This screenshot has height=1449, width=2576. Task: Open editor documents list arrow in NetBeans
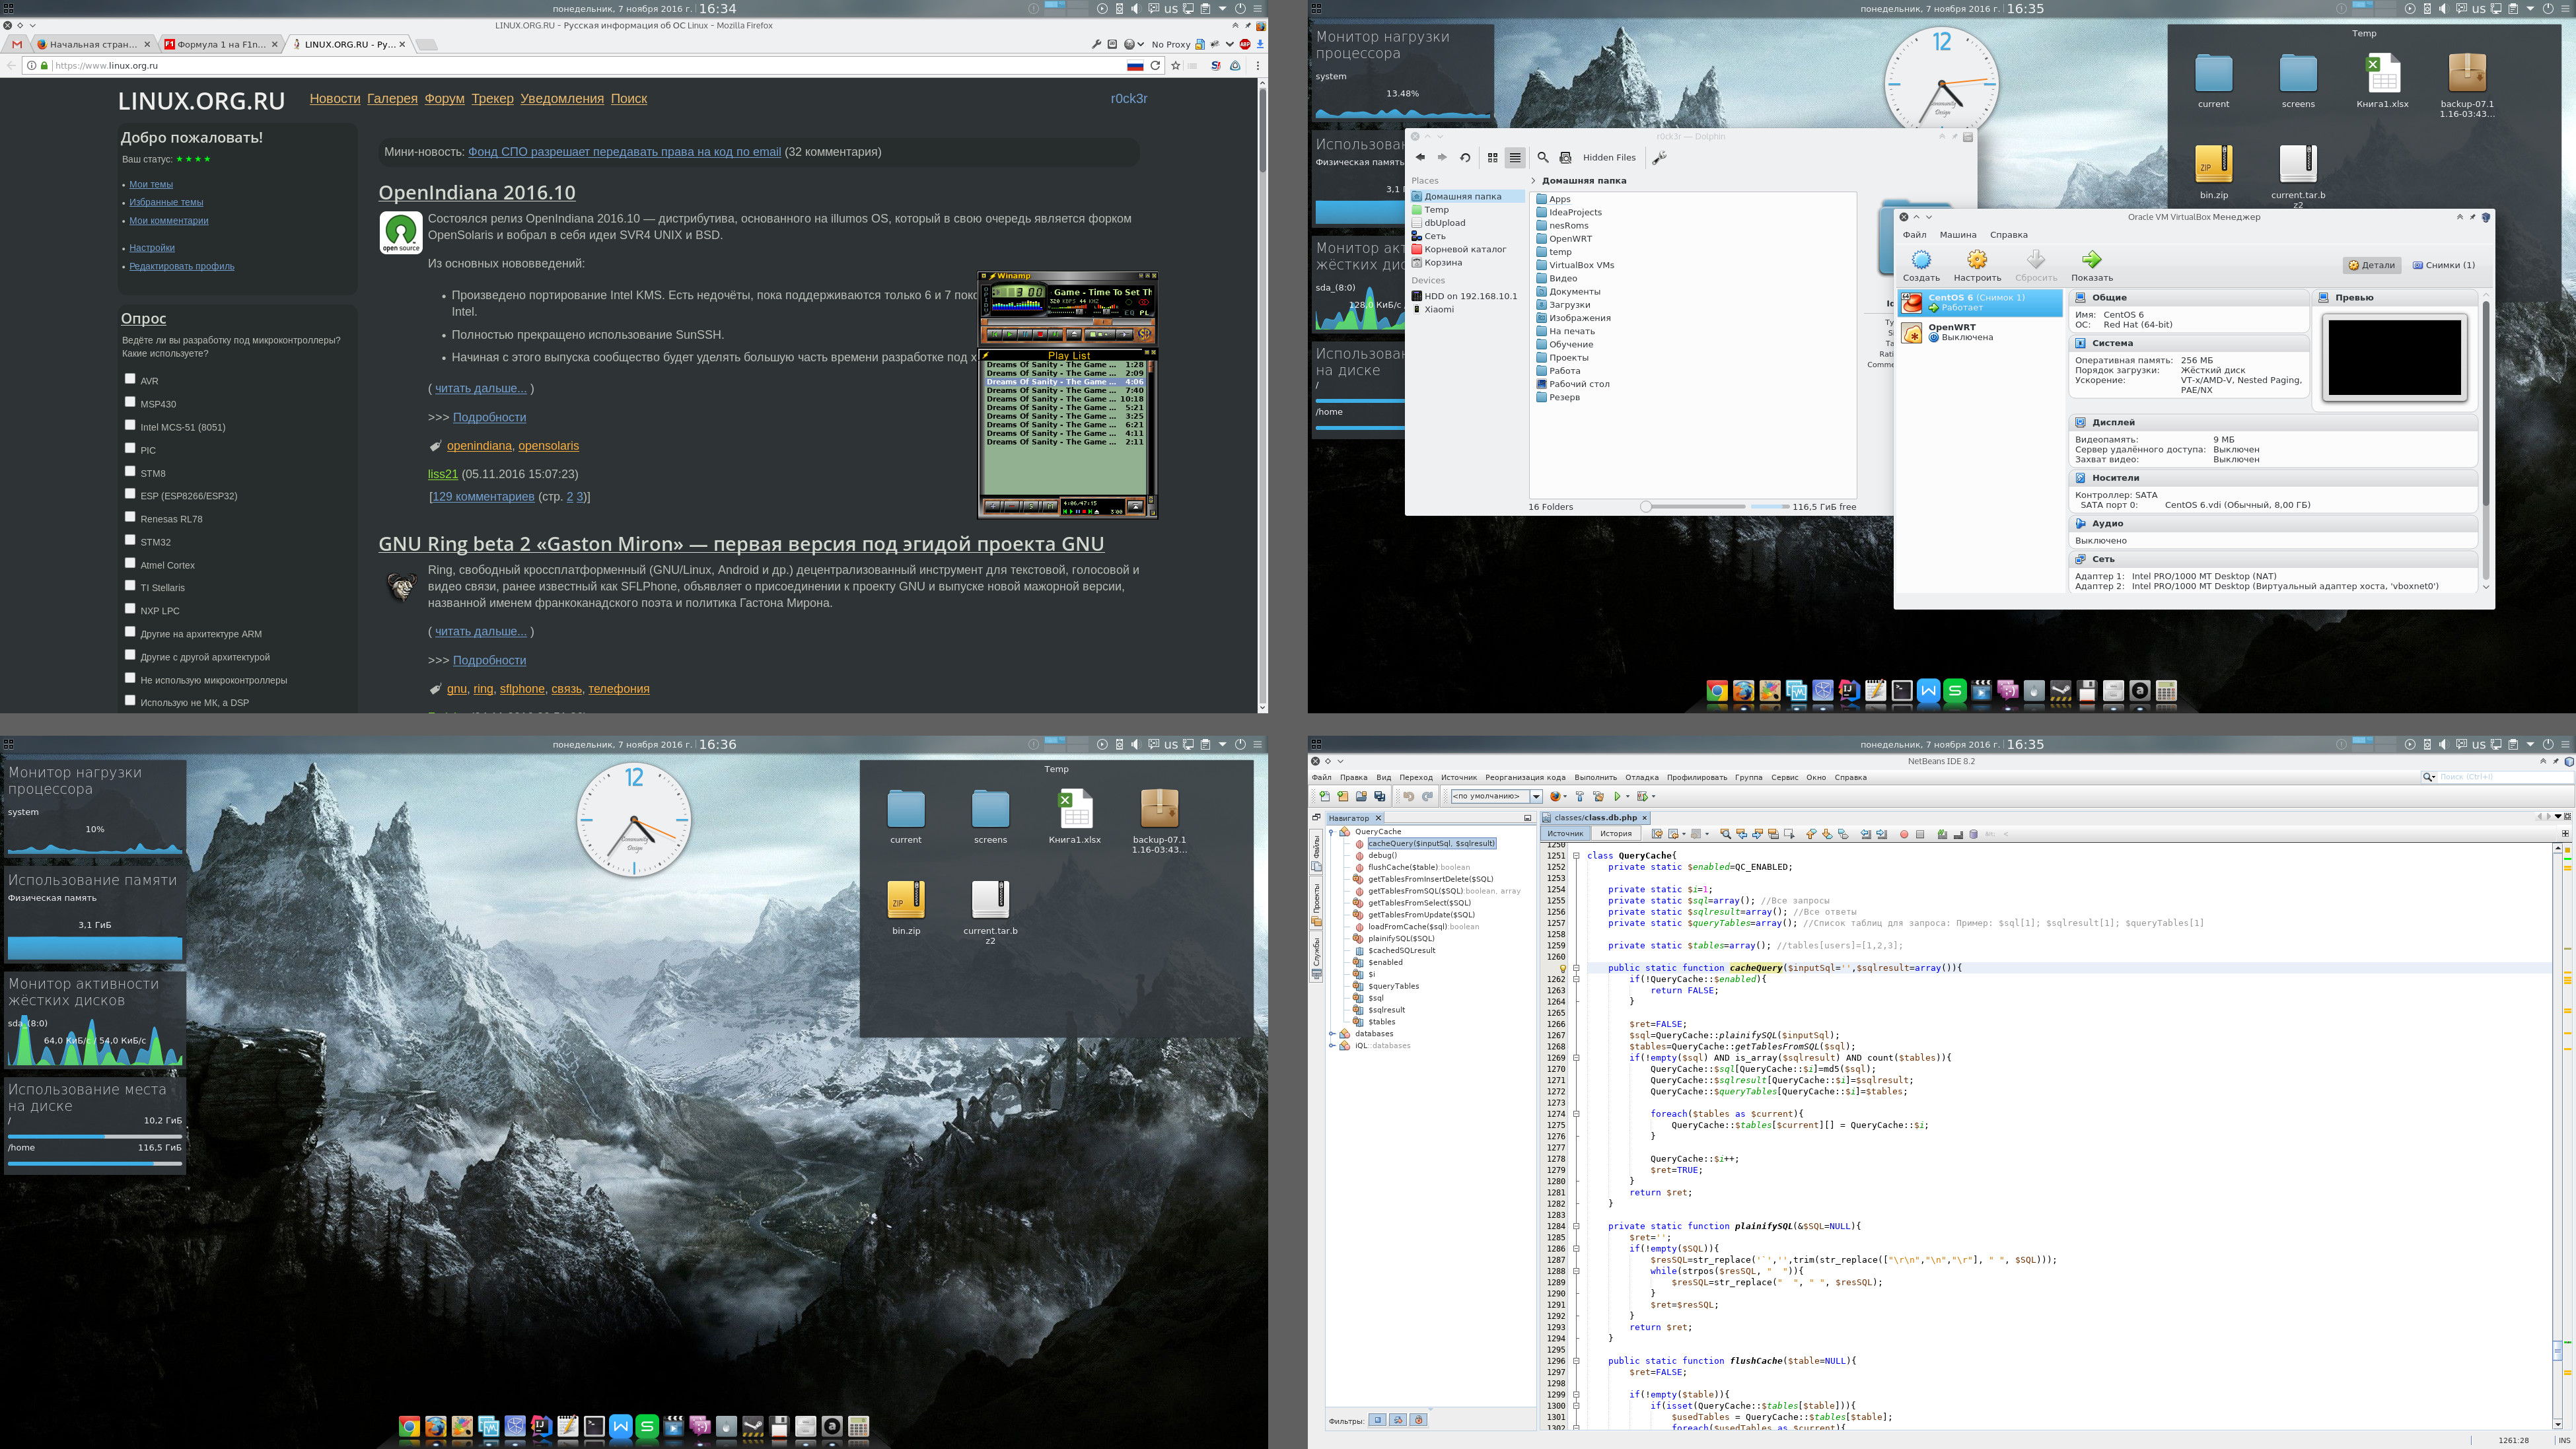tap(2557, 817)
